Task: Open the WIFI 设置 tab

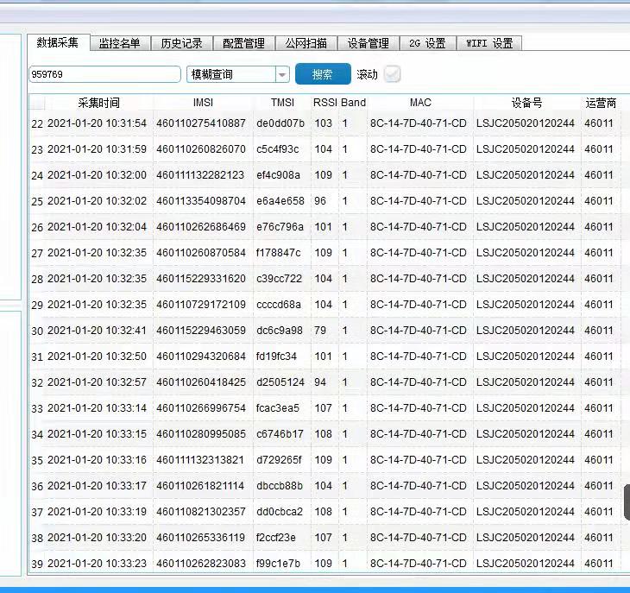Action: pos(489,43)
